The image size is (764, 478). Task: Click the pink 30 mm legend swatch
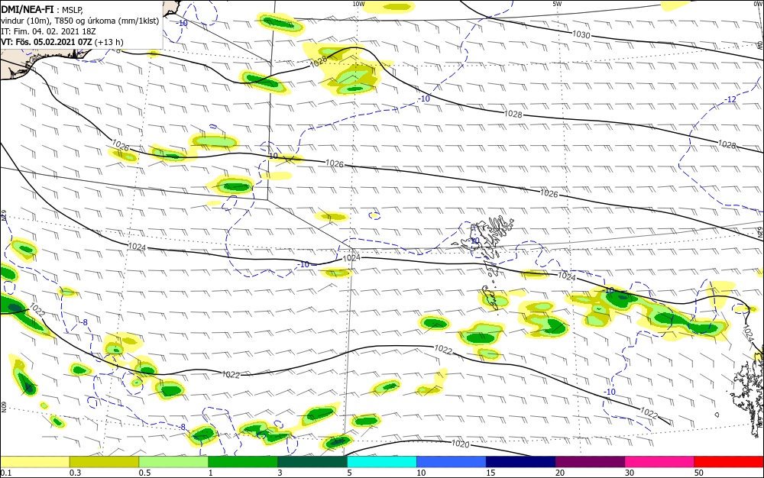(659, 462)
